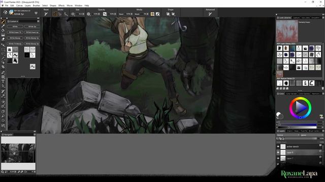Screen dimensions: 325x182
Task: Click the Opacity control icon
Action: 88,14
